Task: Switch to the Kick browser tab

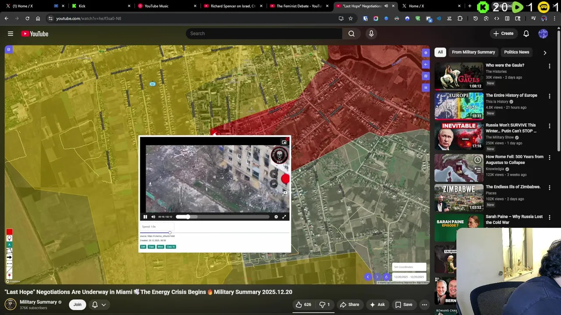Action: [101, 6]
